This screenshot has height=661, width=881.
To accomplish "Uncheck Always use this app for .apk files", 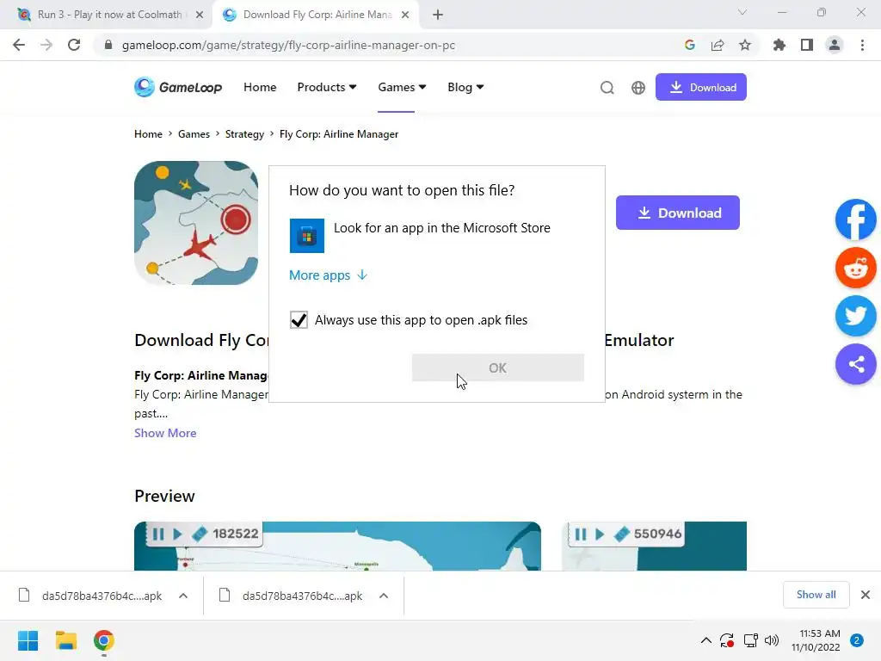I will coord(299,320).
